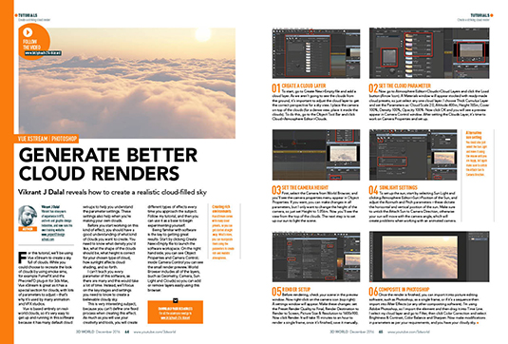This screenshot has width=508, height=344.
Task: Click the Creating rich environments sidebar tip
Action: 223,232
